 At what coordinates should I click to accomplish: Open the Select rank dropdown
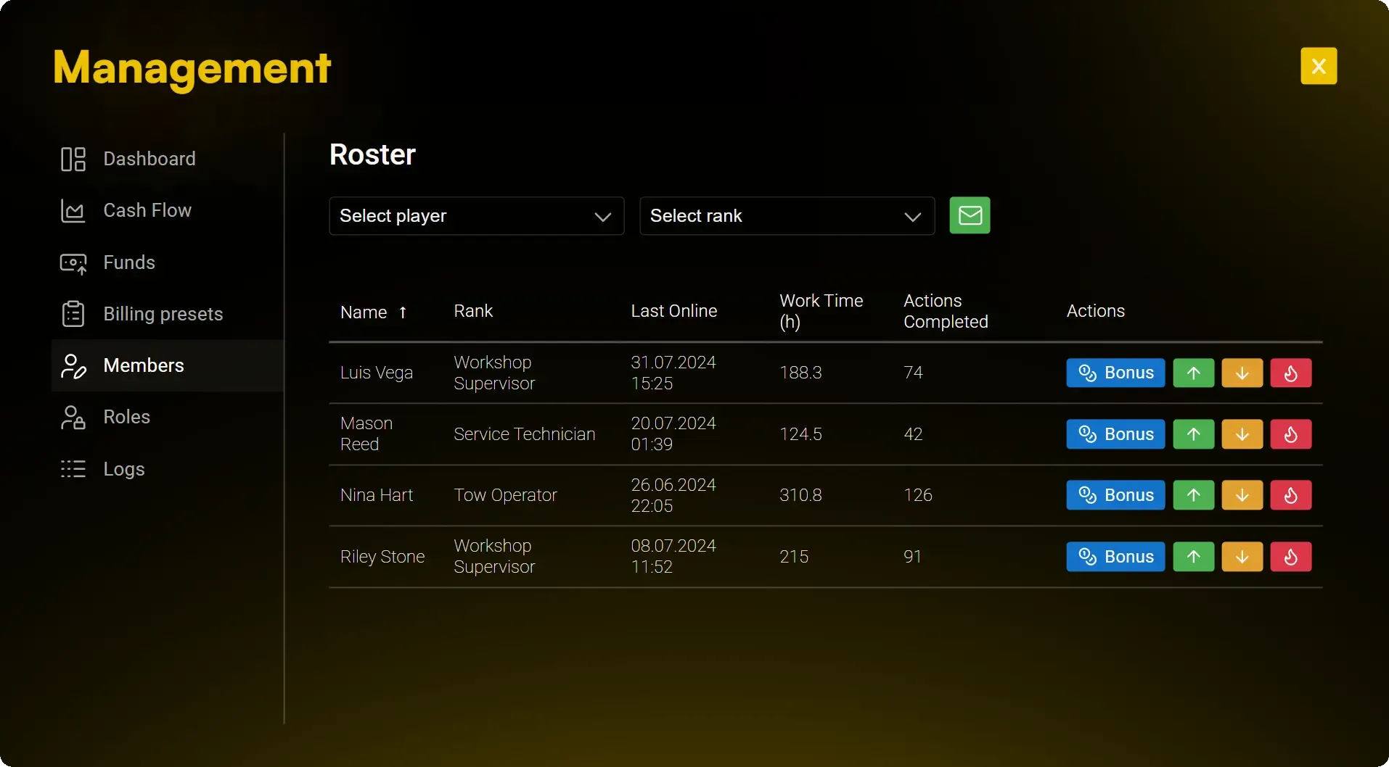(x=787, y=215)
